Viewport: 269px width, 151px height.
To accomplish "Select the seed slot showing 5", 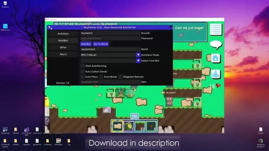I will [151, 126].
